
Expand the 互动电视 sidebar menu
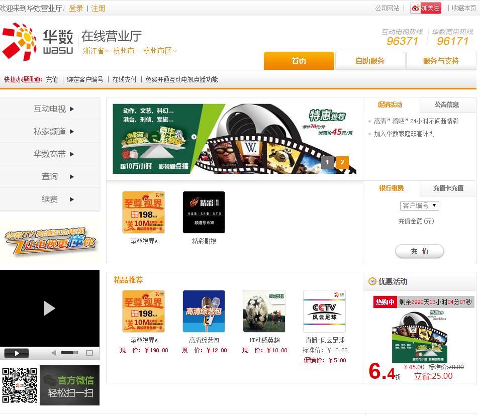[x=50, y=109]
